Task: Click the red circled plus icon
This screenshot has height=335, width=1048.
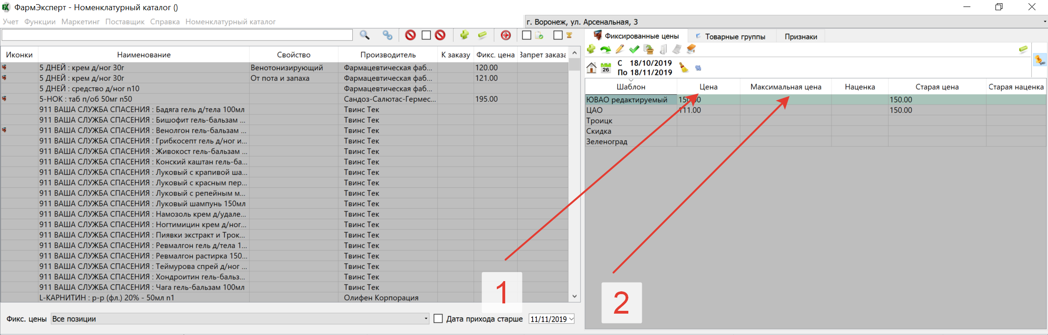Action: [506, 35]
